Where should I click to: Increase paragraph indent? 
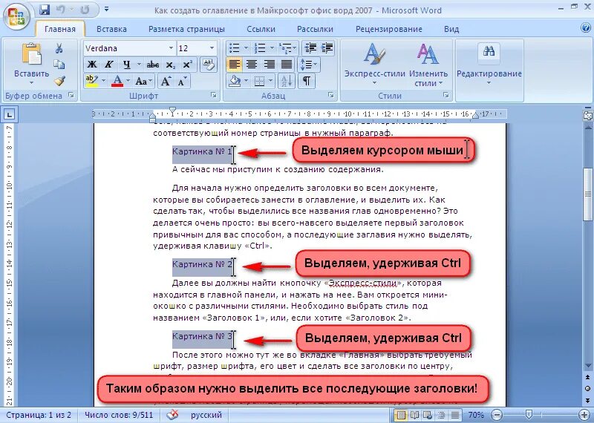point(327,48)
